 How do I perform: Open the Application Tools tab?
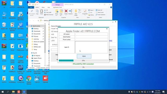[x=57, y=7]
